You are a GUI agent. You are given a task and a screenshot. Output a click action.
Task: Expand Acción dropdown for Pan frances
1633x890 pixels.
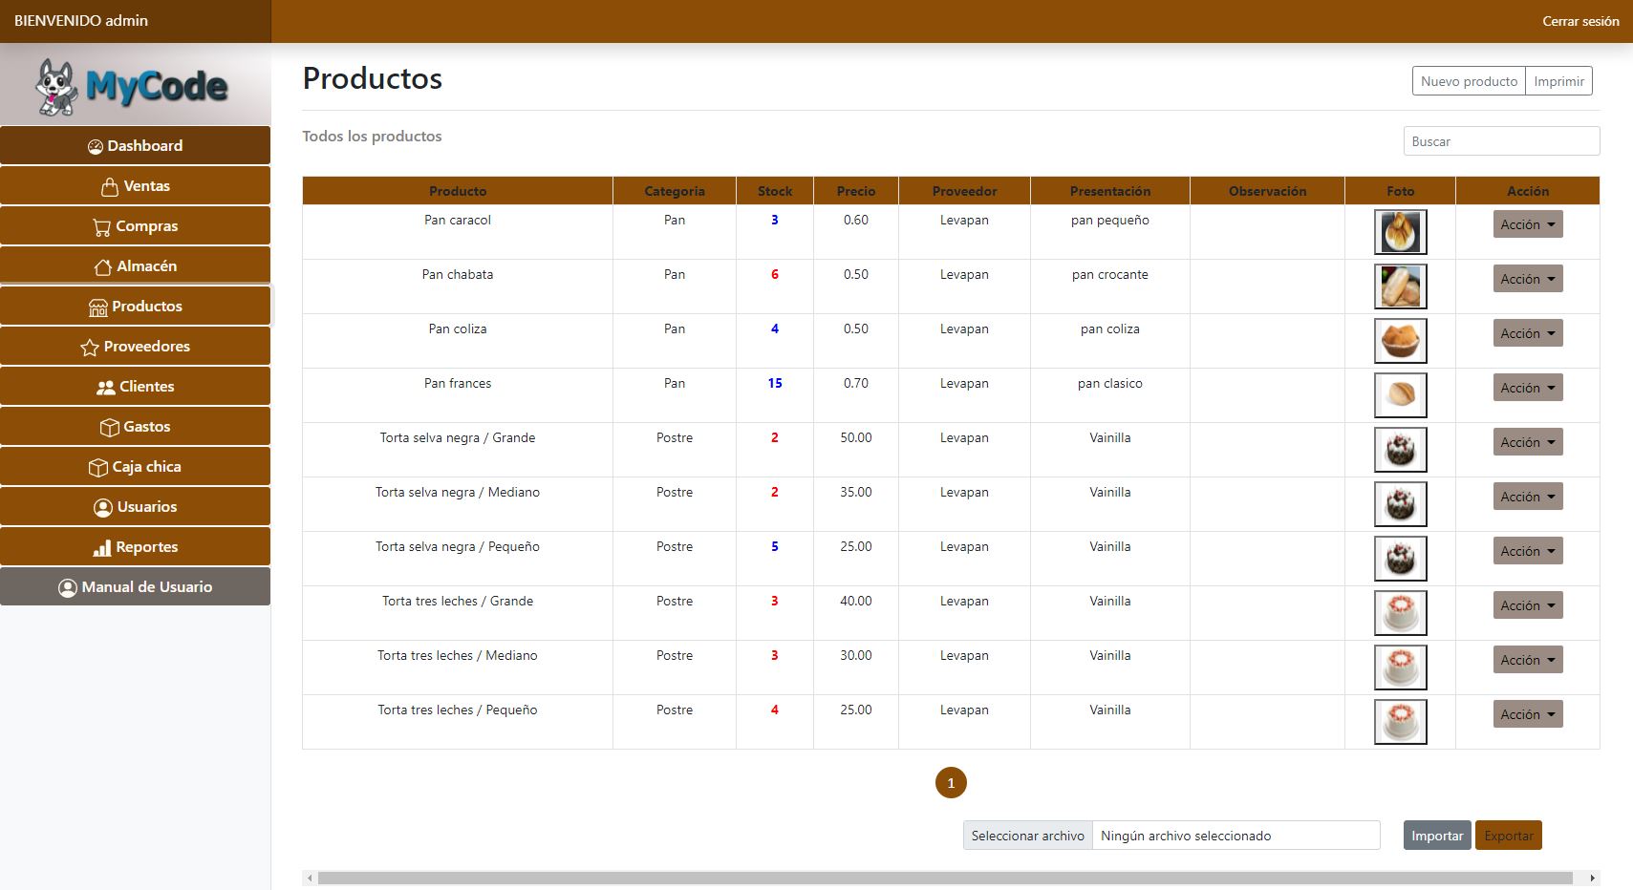(1527, 388)
